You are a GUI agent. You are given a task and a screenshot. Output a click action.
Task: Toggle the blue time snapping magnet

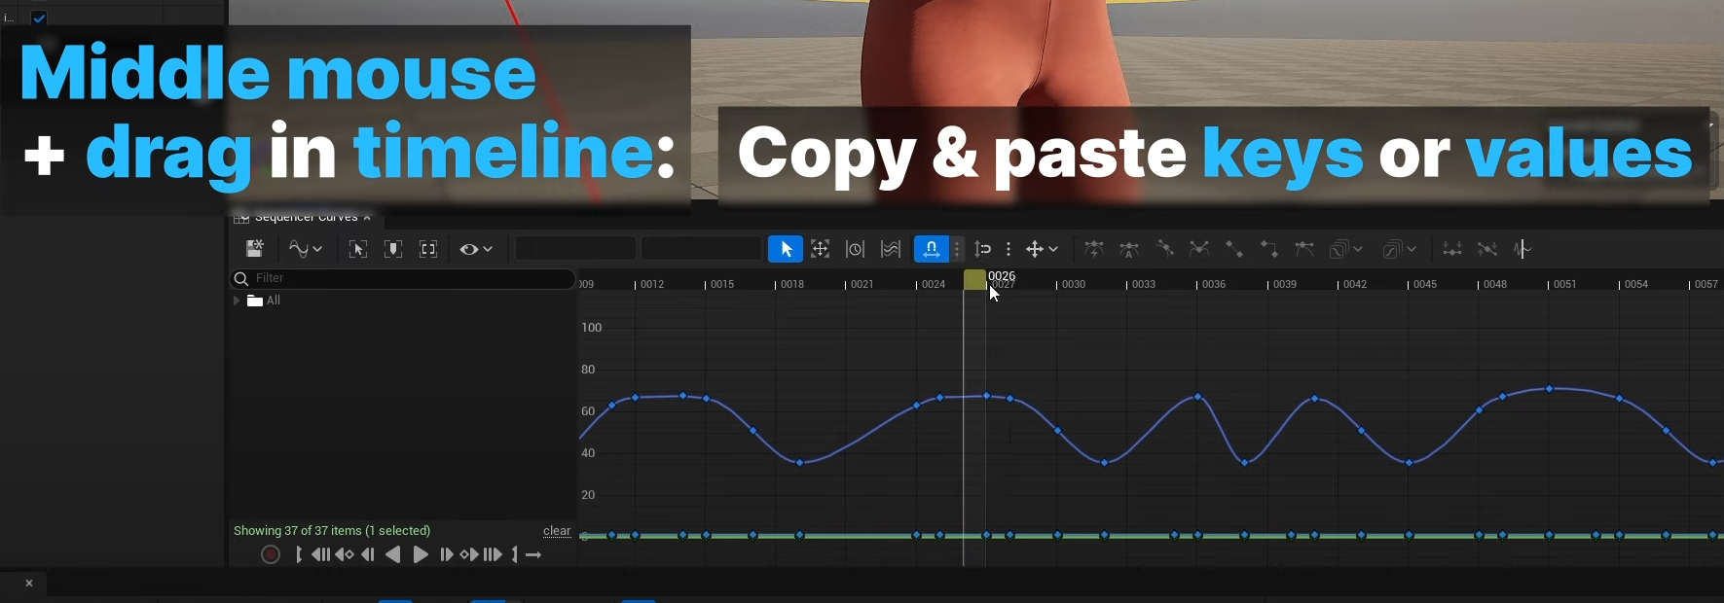click(x=931, y=249)
